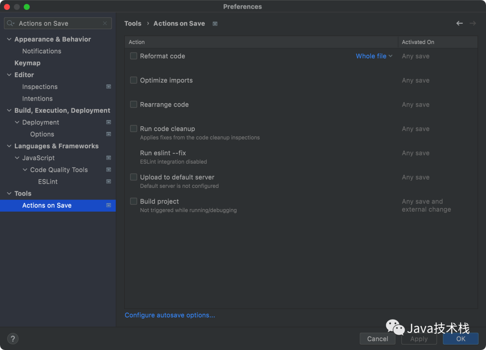Click Tools in the breadcrumb
486x350 pixels.
(133, 23)
